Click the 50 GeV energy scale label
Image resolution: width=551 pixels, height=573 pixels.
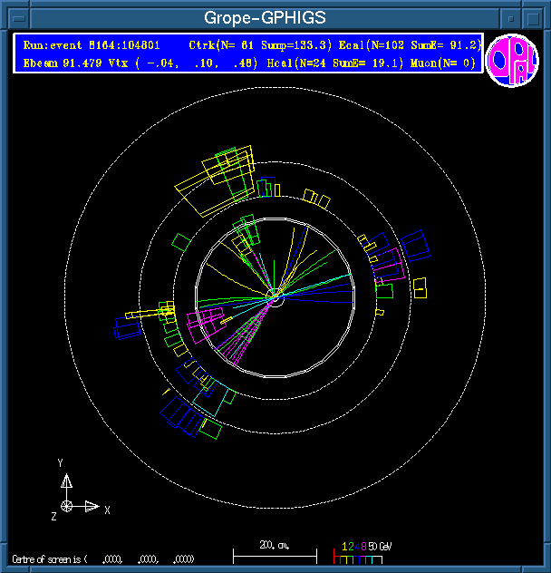click(x=381, y=547)
